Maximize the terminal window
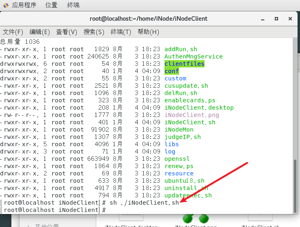The width and height of the screenshot is (300, 227). click(x=276, y=19)
